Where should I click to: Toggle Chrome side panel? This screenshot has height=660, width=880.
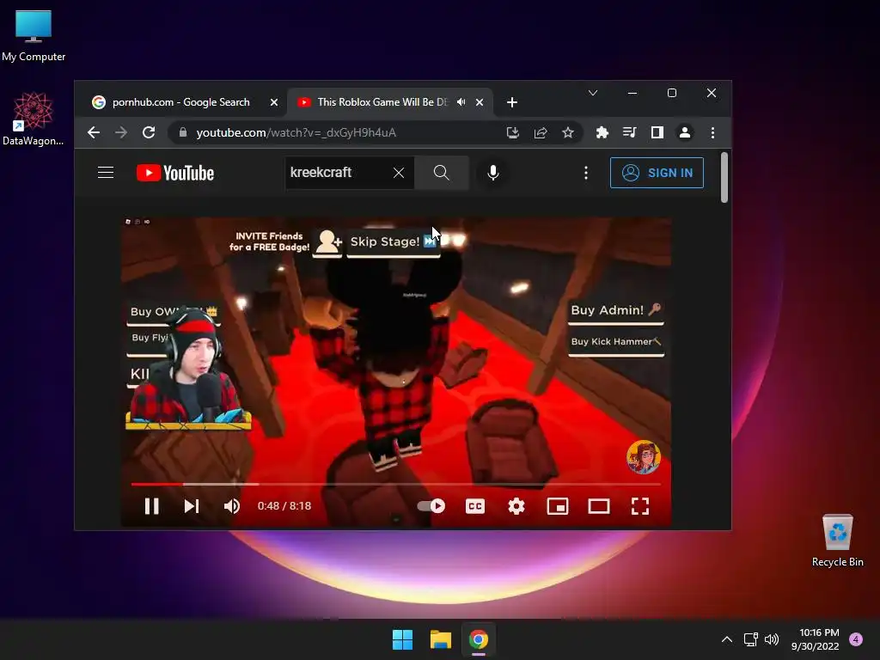pos(657,132)
